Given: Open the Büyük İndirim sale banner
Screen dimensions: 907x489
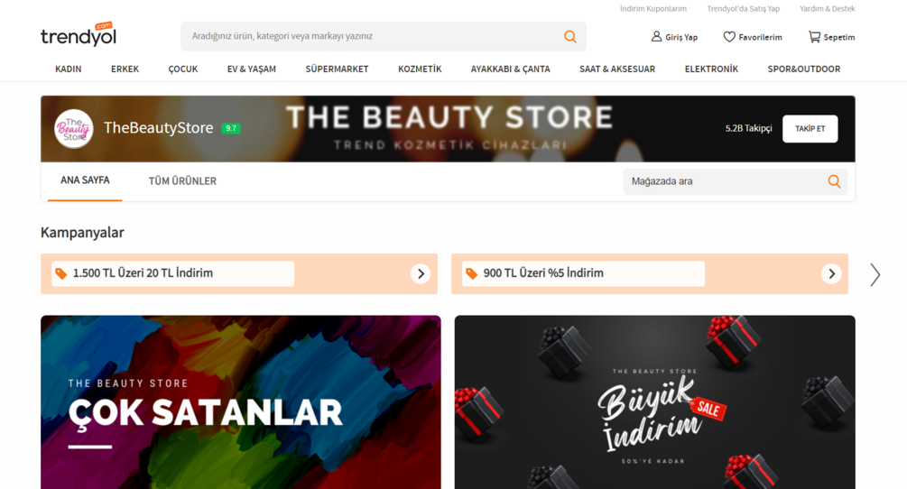Looking at the screenshot, I should coord(655,402).
